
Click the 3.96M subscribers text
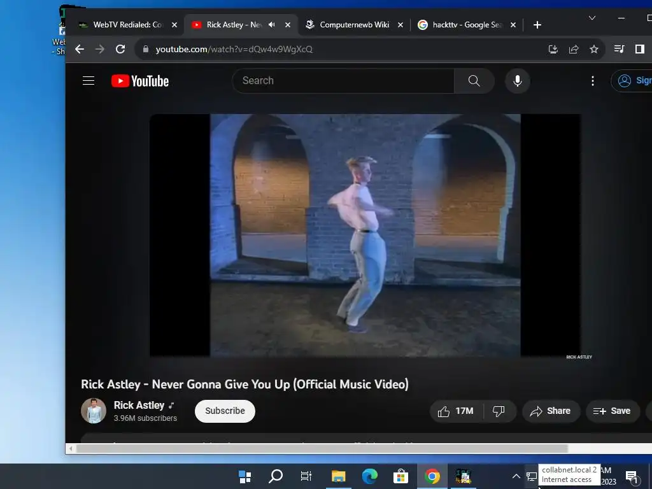point(146,418)
